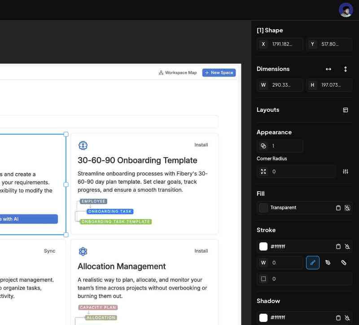Click the [1] Shape panel heading
This screenshot has height=325, width=359.
tap(270, 30)
